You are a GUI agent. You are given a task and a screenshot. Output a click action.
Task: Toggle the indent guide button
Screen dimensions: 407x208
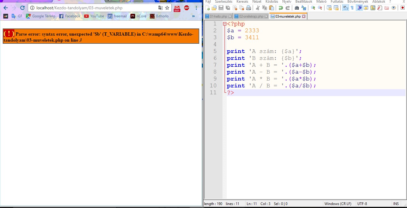(x=359, y=8)
